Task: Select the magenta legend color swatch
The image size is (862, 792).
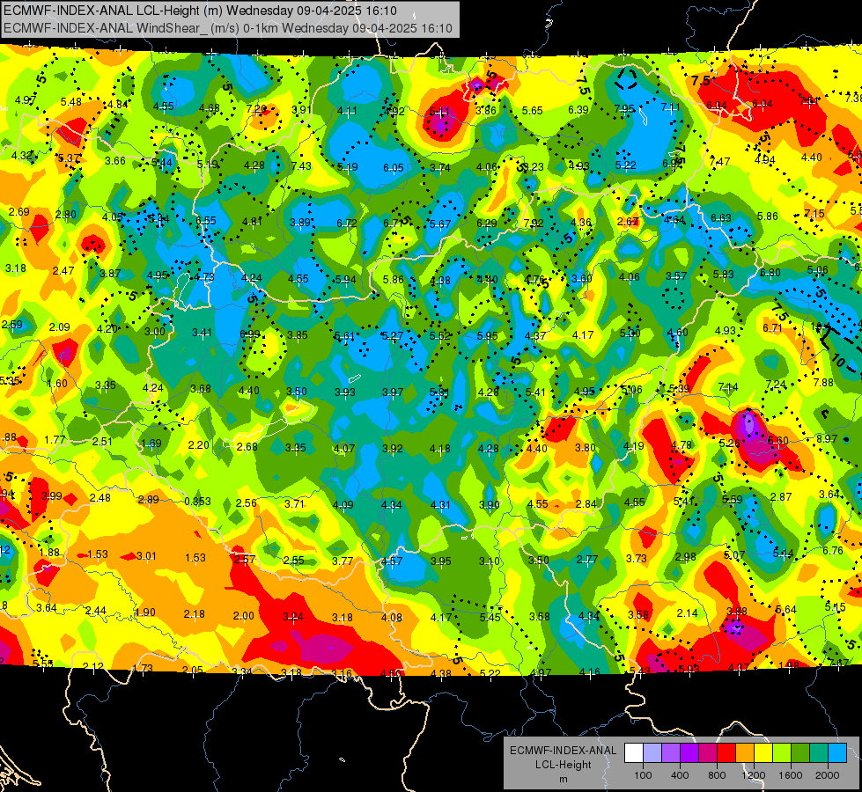Action: (708, 753)
